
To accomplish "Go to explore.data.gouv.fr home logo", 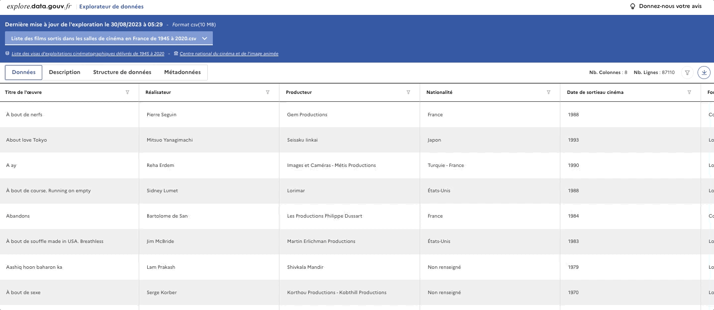I will (x=39, y=6).
